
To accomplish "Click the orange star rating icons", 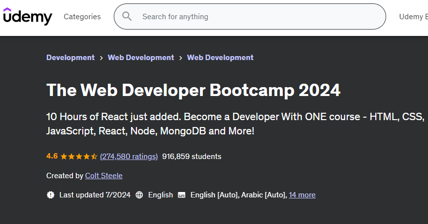I will (x=79, y=157).
